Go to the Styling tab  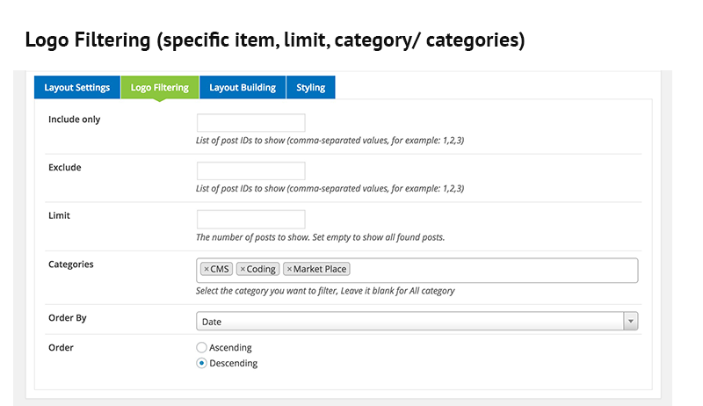(x=310, y=88)
